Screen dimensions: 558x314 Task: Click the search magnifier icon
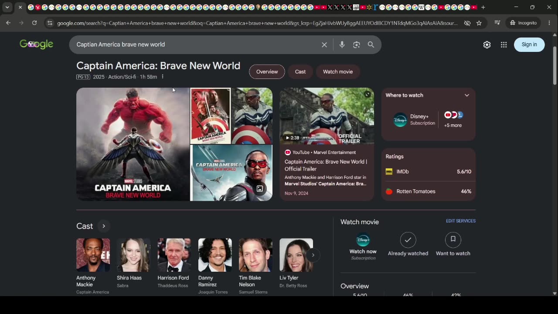click(371, 44)
